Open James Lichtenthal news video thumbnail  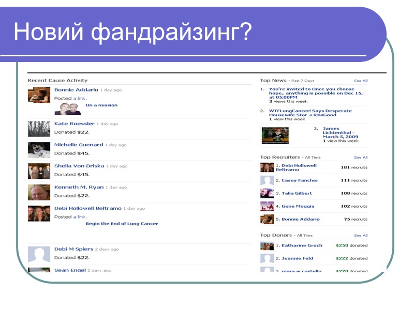(275, 135)
